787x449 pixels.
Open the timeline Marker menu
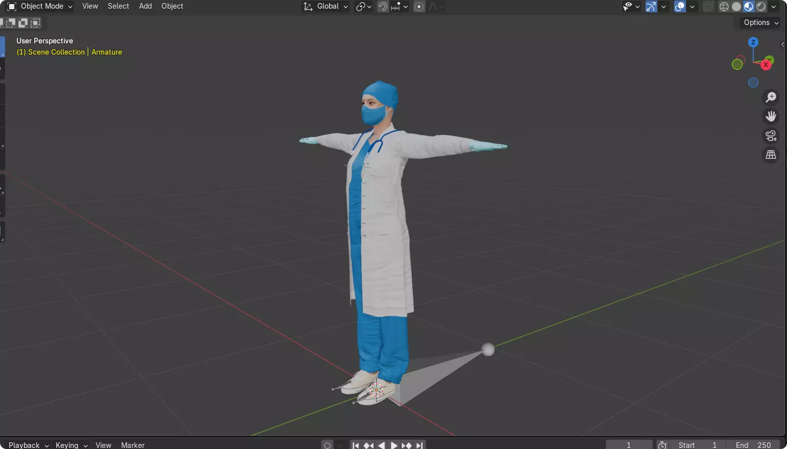(133, 445)
